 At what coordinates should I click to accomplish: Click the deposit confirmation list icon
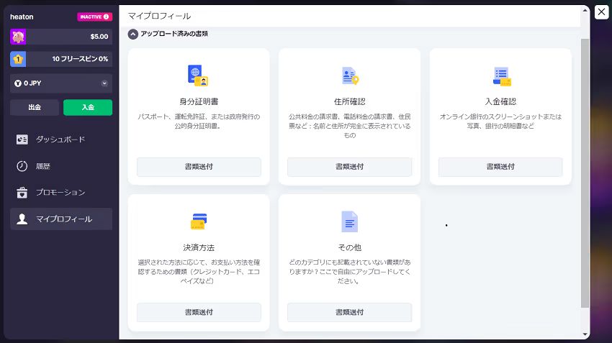pos(502,76)
